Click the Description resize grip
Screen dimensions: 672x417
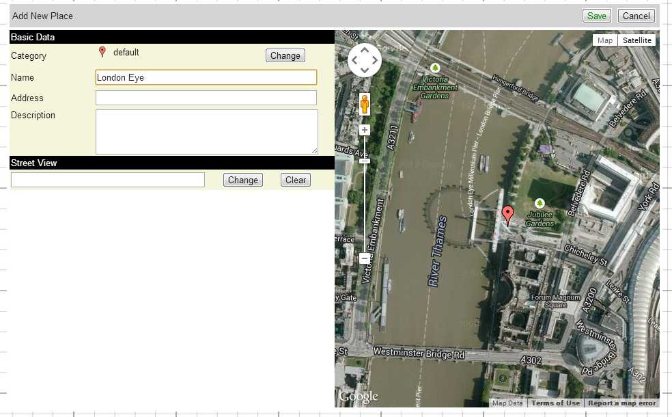tap(315, 150)
